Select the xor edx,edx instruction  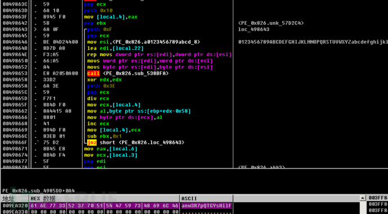(x=105, y=80)
